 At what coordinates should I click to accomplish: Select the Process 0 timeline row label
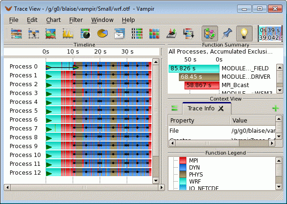pyautogui.click(x=24, y=67)
